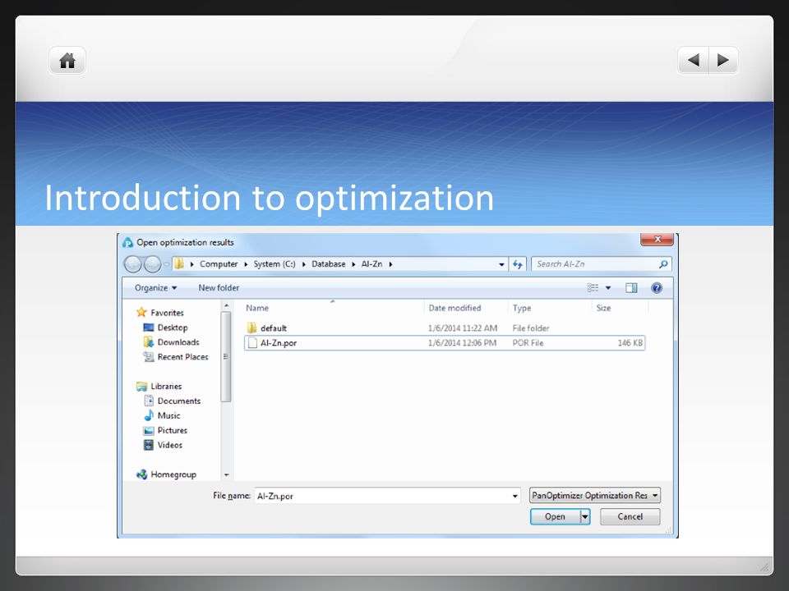Open more view options dropdown arrow
Screen dimensions: 789x591
point(608,288)
